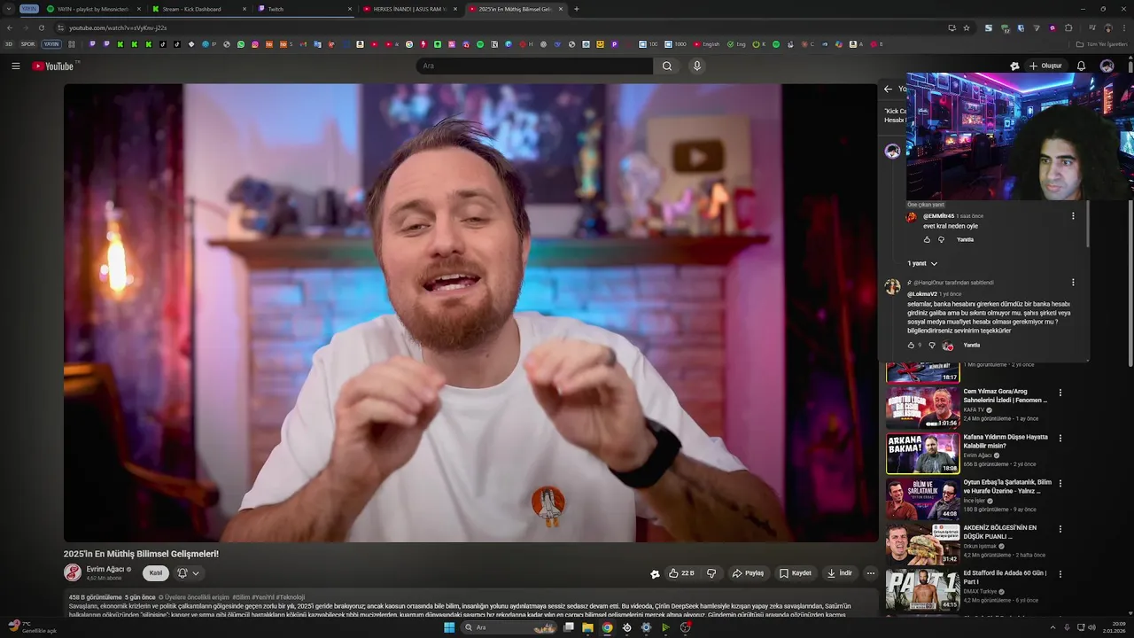Click the Windows taskbar Ara search box
Viewport: 1134px width, 638px height.
click(x=510, y=627)
